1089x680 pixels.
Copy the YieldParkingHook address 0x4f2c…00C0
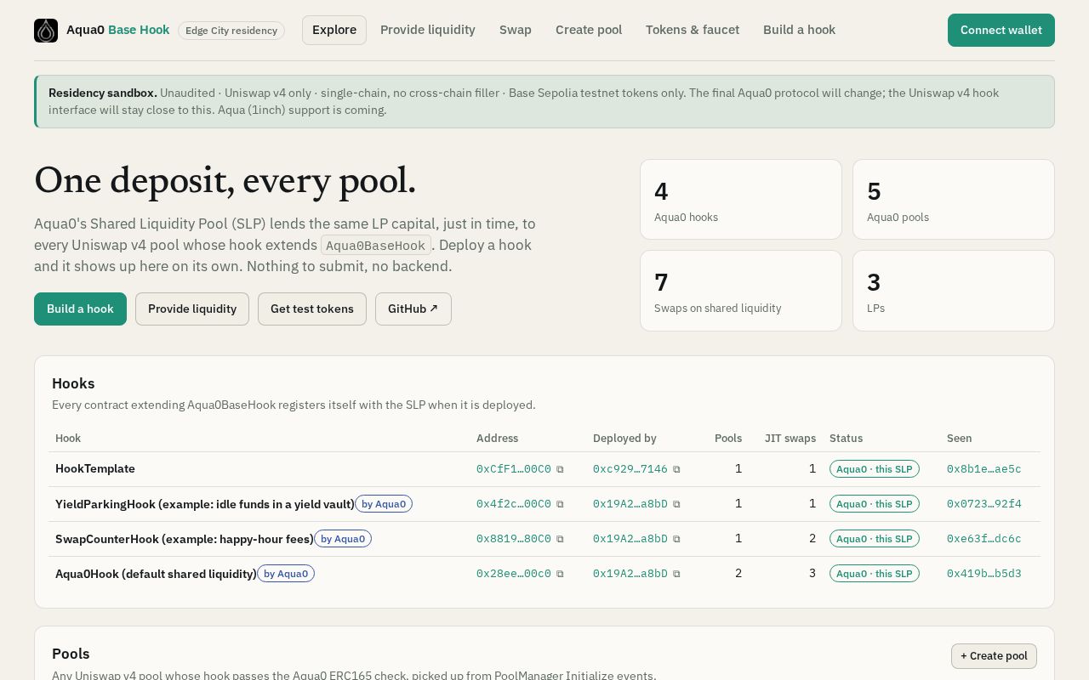tap(560, 504)
